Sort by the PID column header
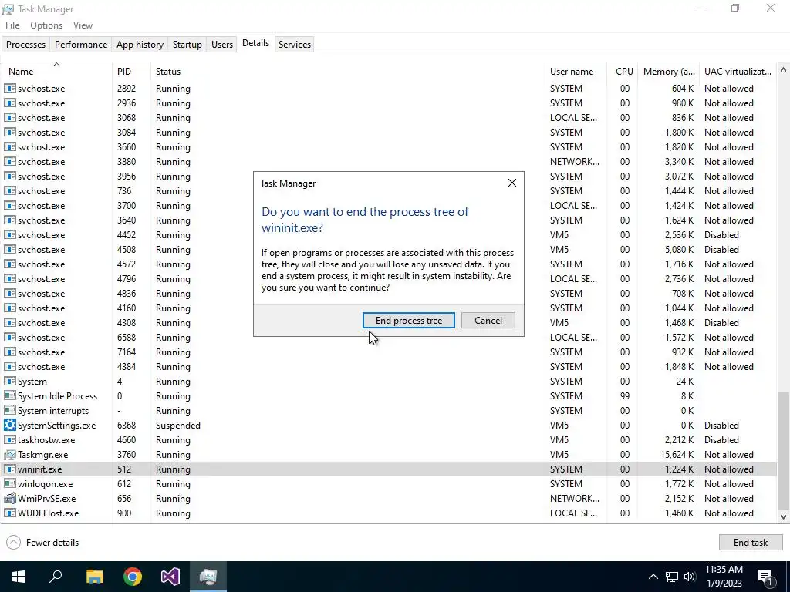 click(x=131, y=72)
